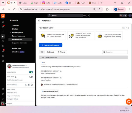Click Report an issue link
The height and width of the screenshot is (113, 132).
[12, 93]
